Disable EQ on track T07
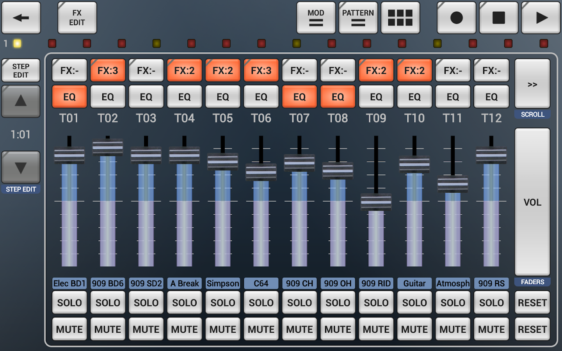The width and height of the screenshot is (562, 351). point(299,96)
